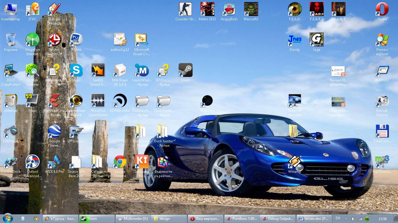Launch Google Chrome from the desktop

[x=120, y=162]
